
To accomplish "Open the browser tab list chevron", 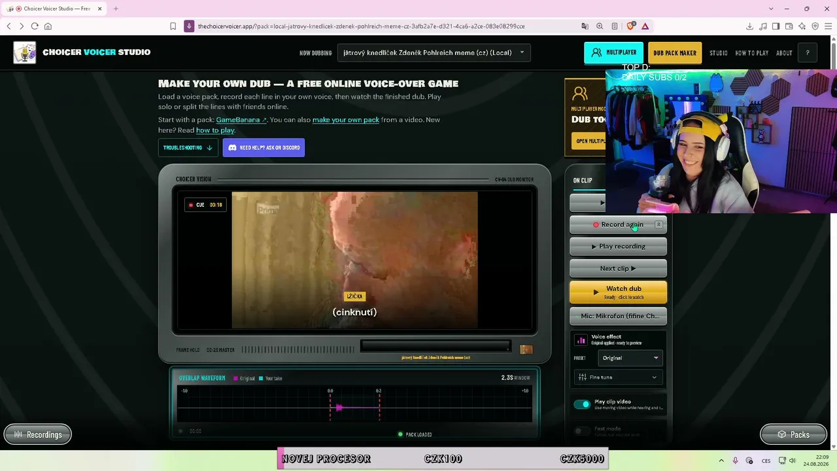I will pos(771,9).
